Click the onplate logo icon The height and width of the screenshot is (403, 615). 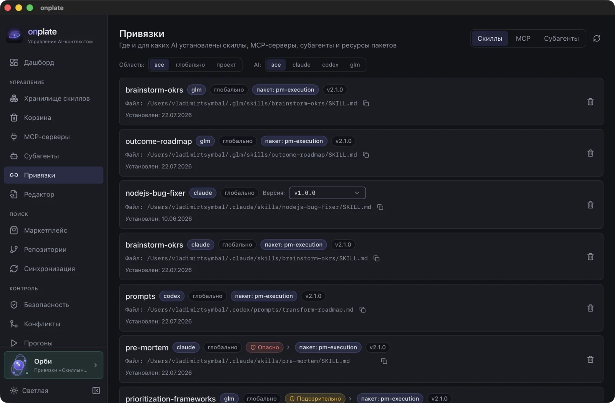[x=15, y=36]
